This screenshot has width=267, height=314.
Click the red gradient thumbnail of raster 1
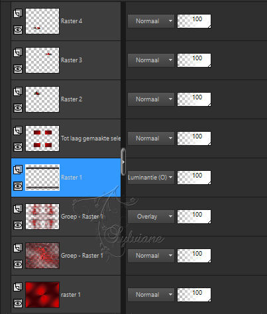click(x=42, y=295)
